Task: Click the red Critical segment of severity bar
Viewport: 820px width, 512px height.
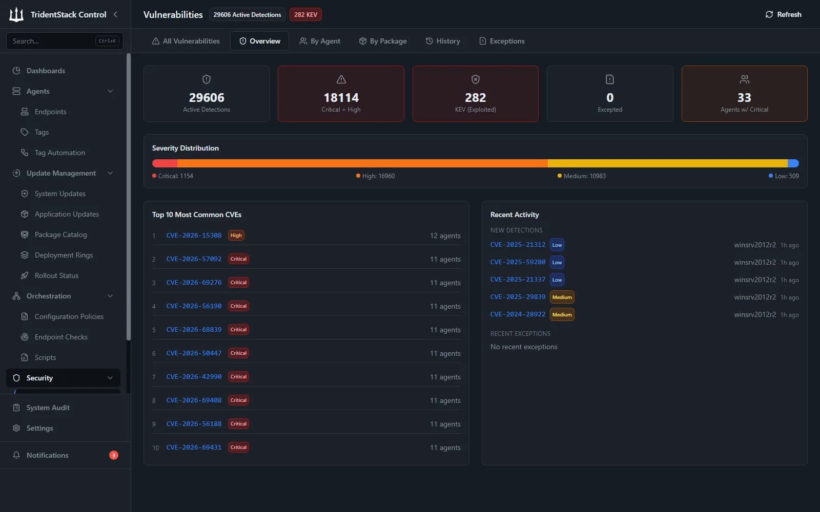Action: point(165,163)
